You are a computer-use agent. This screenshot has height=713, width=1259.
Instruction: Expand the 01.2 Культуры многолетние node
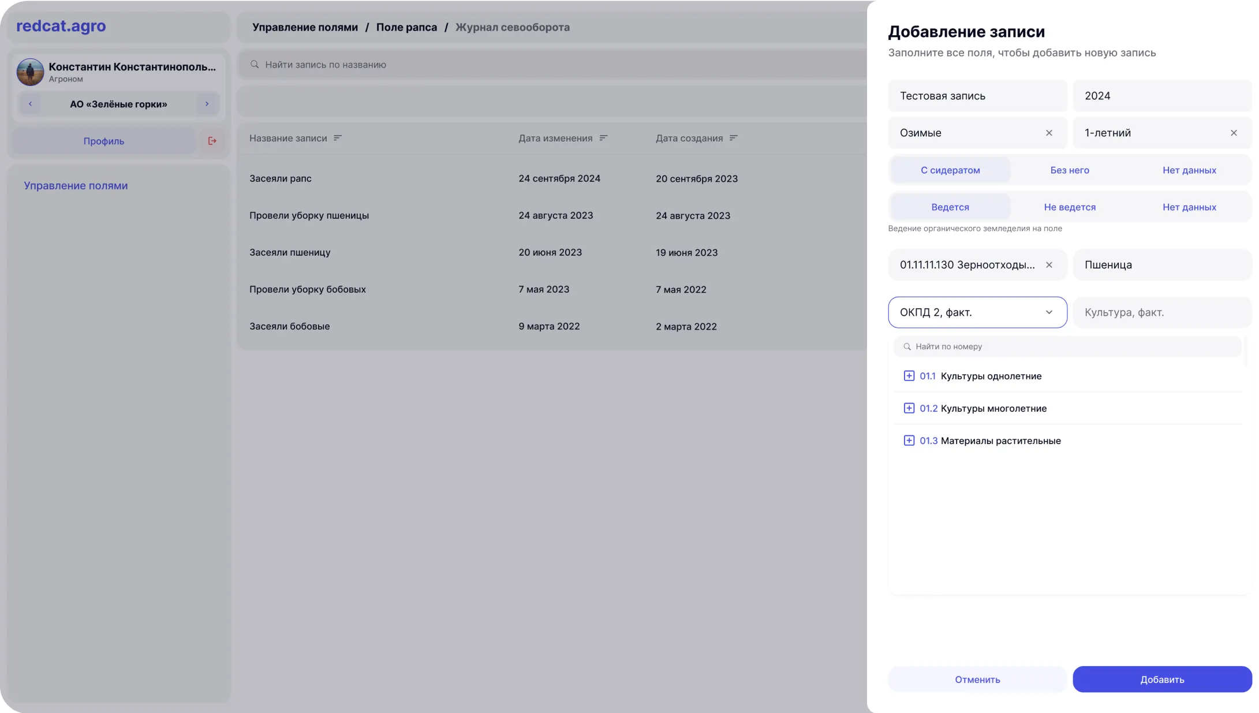[909, 408]
